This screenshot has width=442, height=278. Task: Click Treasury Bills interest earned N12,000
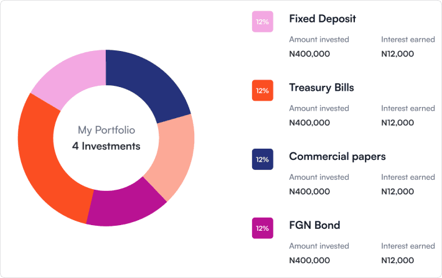point(397,123)
